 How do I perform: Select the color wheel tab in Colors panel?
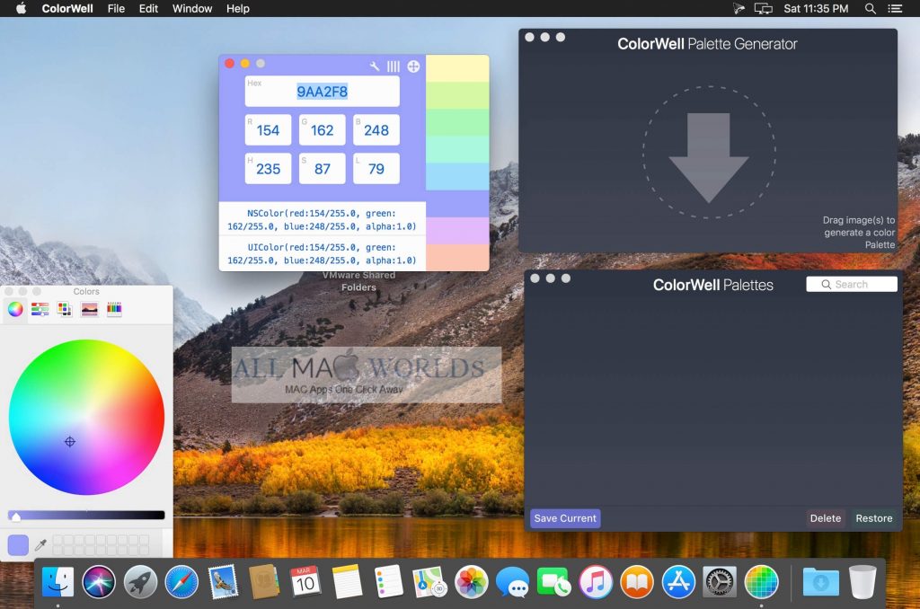pyautogui.click(x=16, y=309)
